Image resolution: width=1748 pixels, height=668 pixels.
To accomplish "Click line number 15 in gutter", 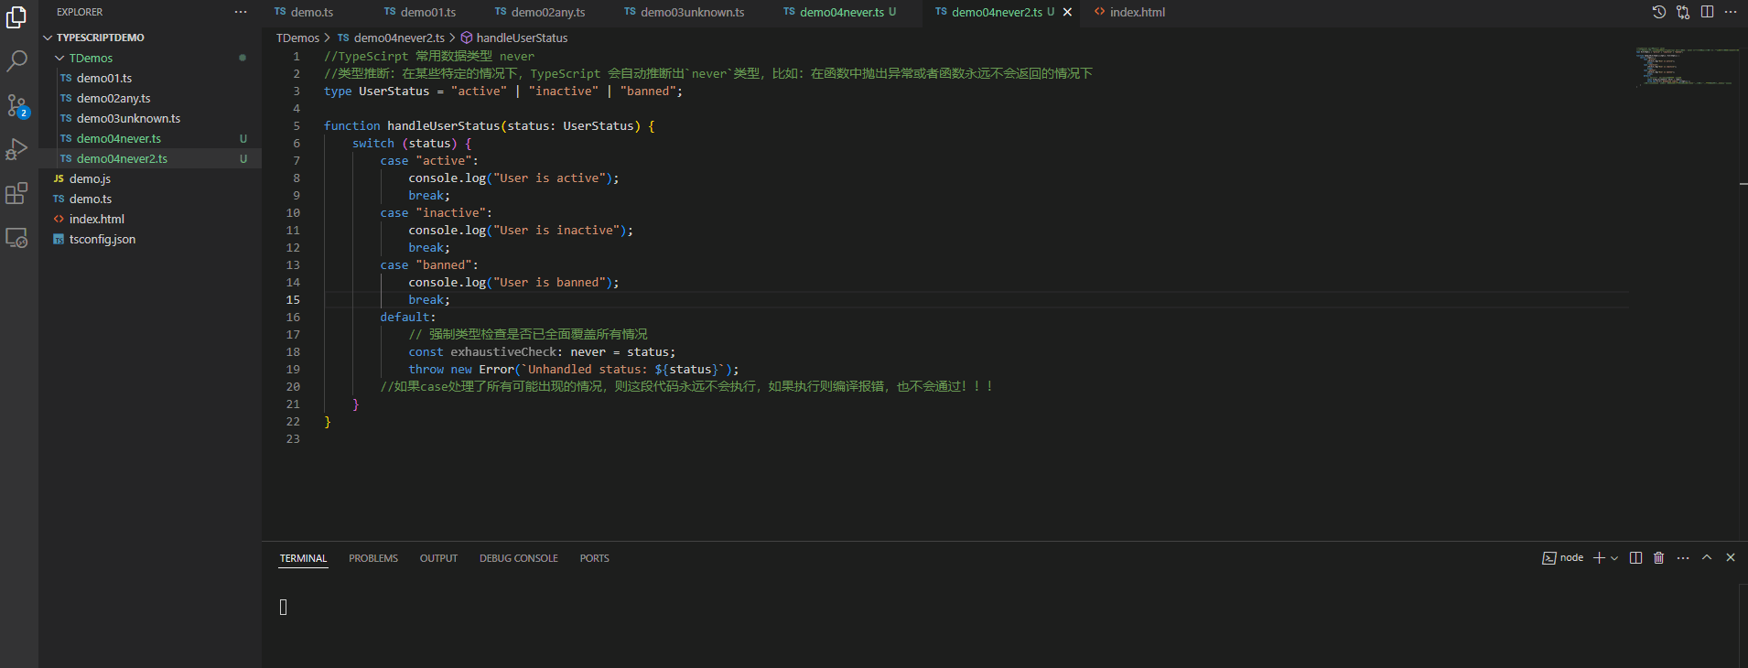I will (293, 299).
